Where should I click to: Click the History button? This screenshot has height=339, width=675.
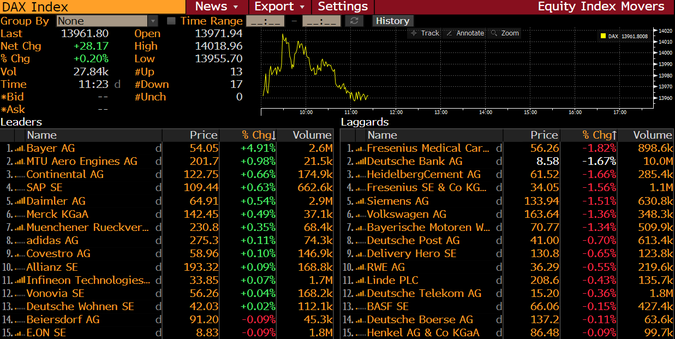point(392,21)
